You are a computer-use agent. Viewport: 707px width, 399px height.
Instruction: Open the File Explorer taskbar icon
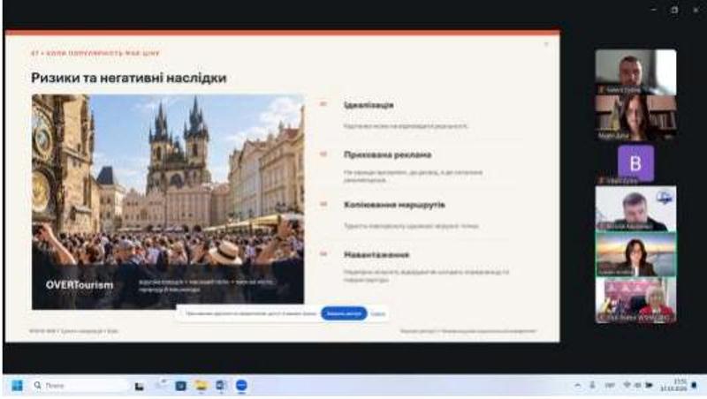pos(201,386)
